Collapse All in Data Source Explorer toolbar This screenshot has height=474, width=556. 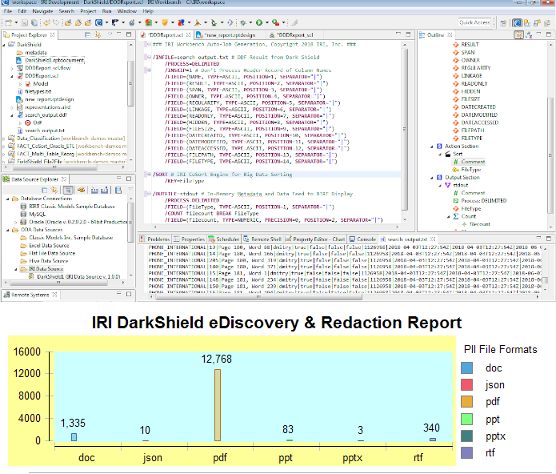(44, 191)
